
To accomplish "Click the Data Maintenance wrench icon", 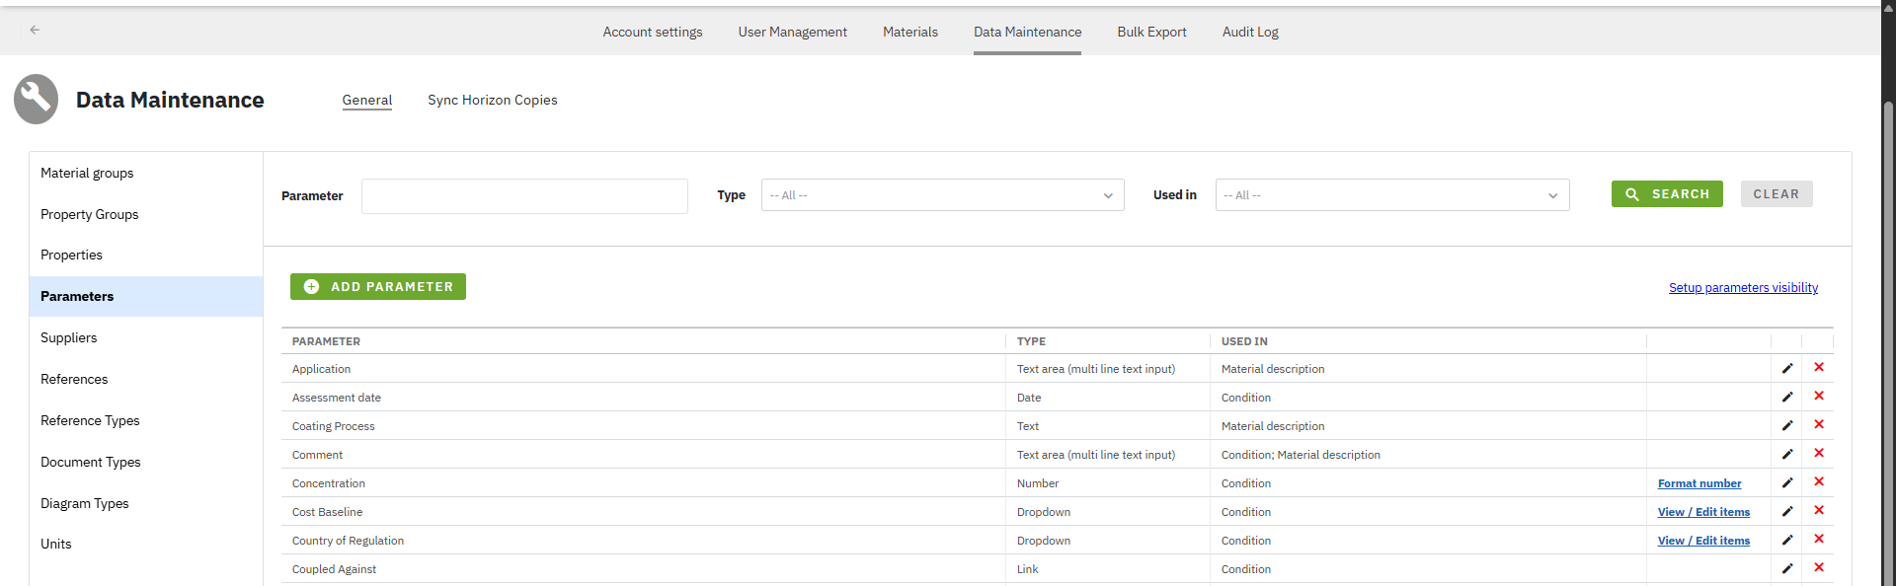I will 37,100.
